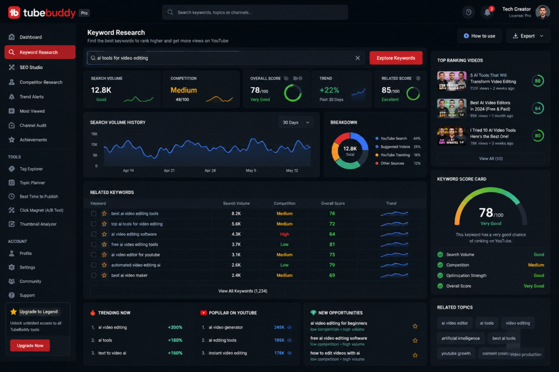The image size is (559, 372).
Task: Star the 'ai video editor for youtube' keyword
Action: click(104, 255)
